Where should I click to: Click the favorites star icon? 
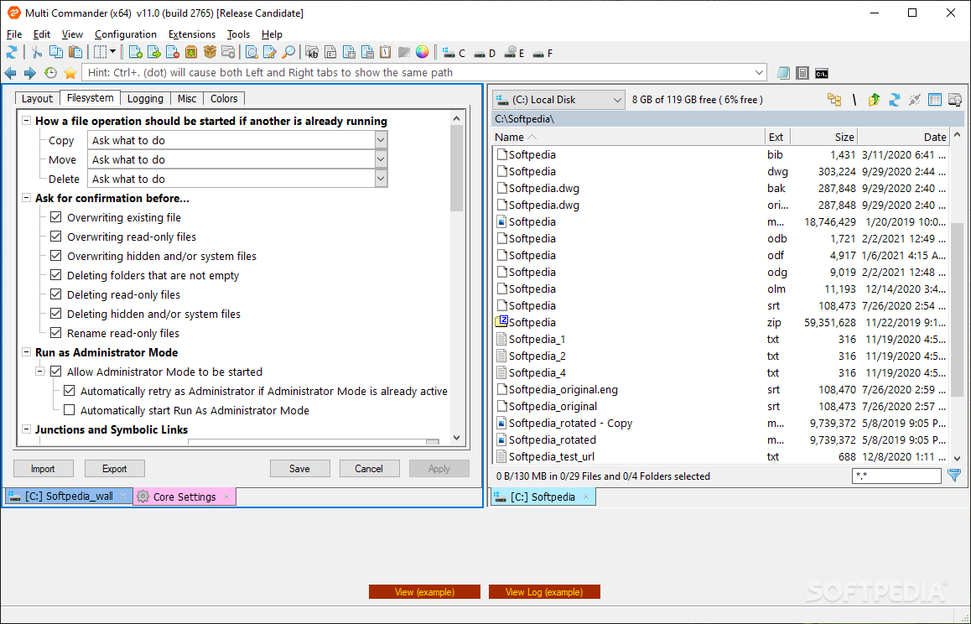pos(70,73)
